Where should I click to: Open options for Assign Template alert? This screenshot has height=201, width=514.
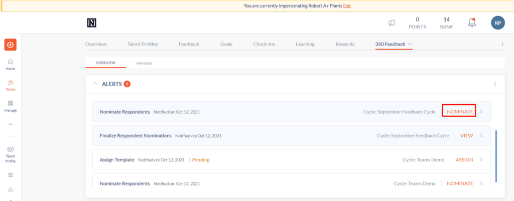(481, 159)
